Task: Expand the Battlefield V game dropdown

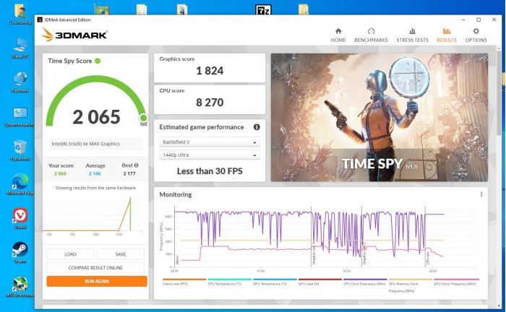Action: pos(210,142)
